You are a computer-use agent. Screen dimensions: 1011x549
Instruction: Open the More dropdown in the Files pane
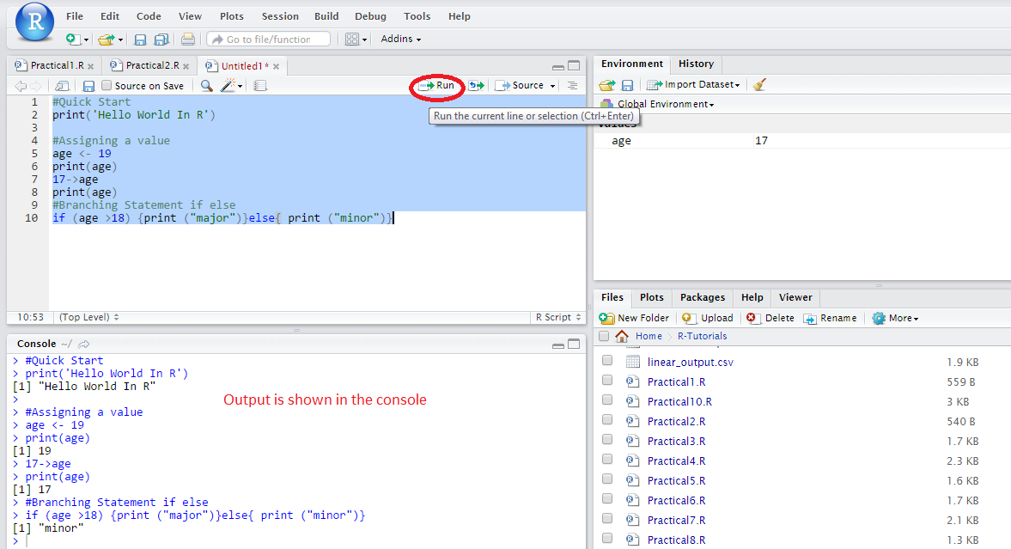click(894, 317)
